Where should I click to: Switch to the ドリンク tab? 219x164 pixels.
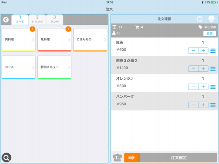[37, 19]
